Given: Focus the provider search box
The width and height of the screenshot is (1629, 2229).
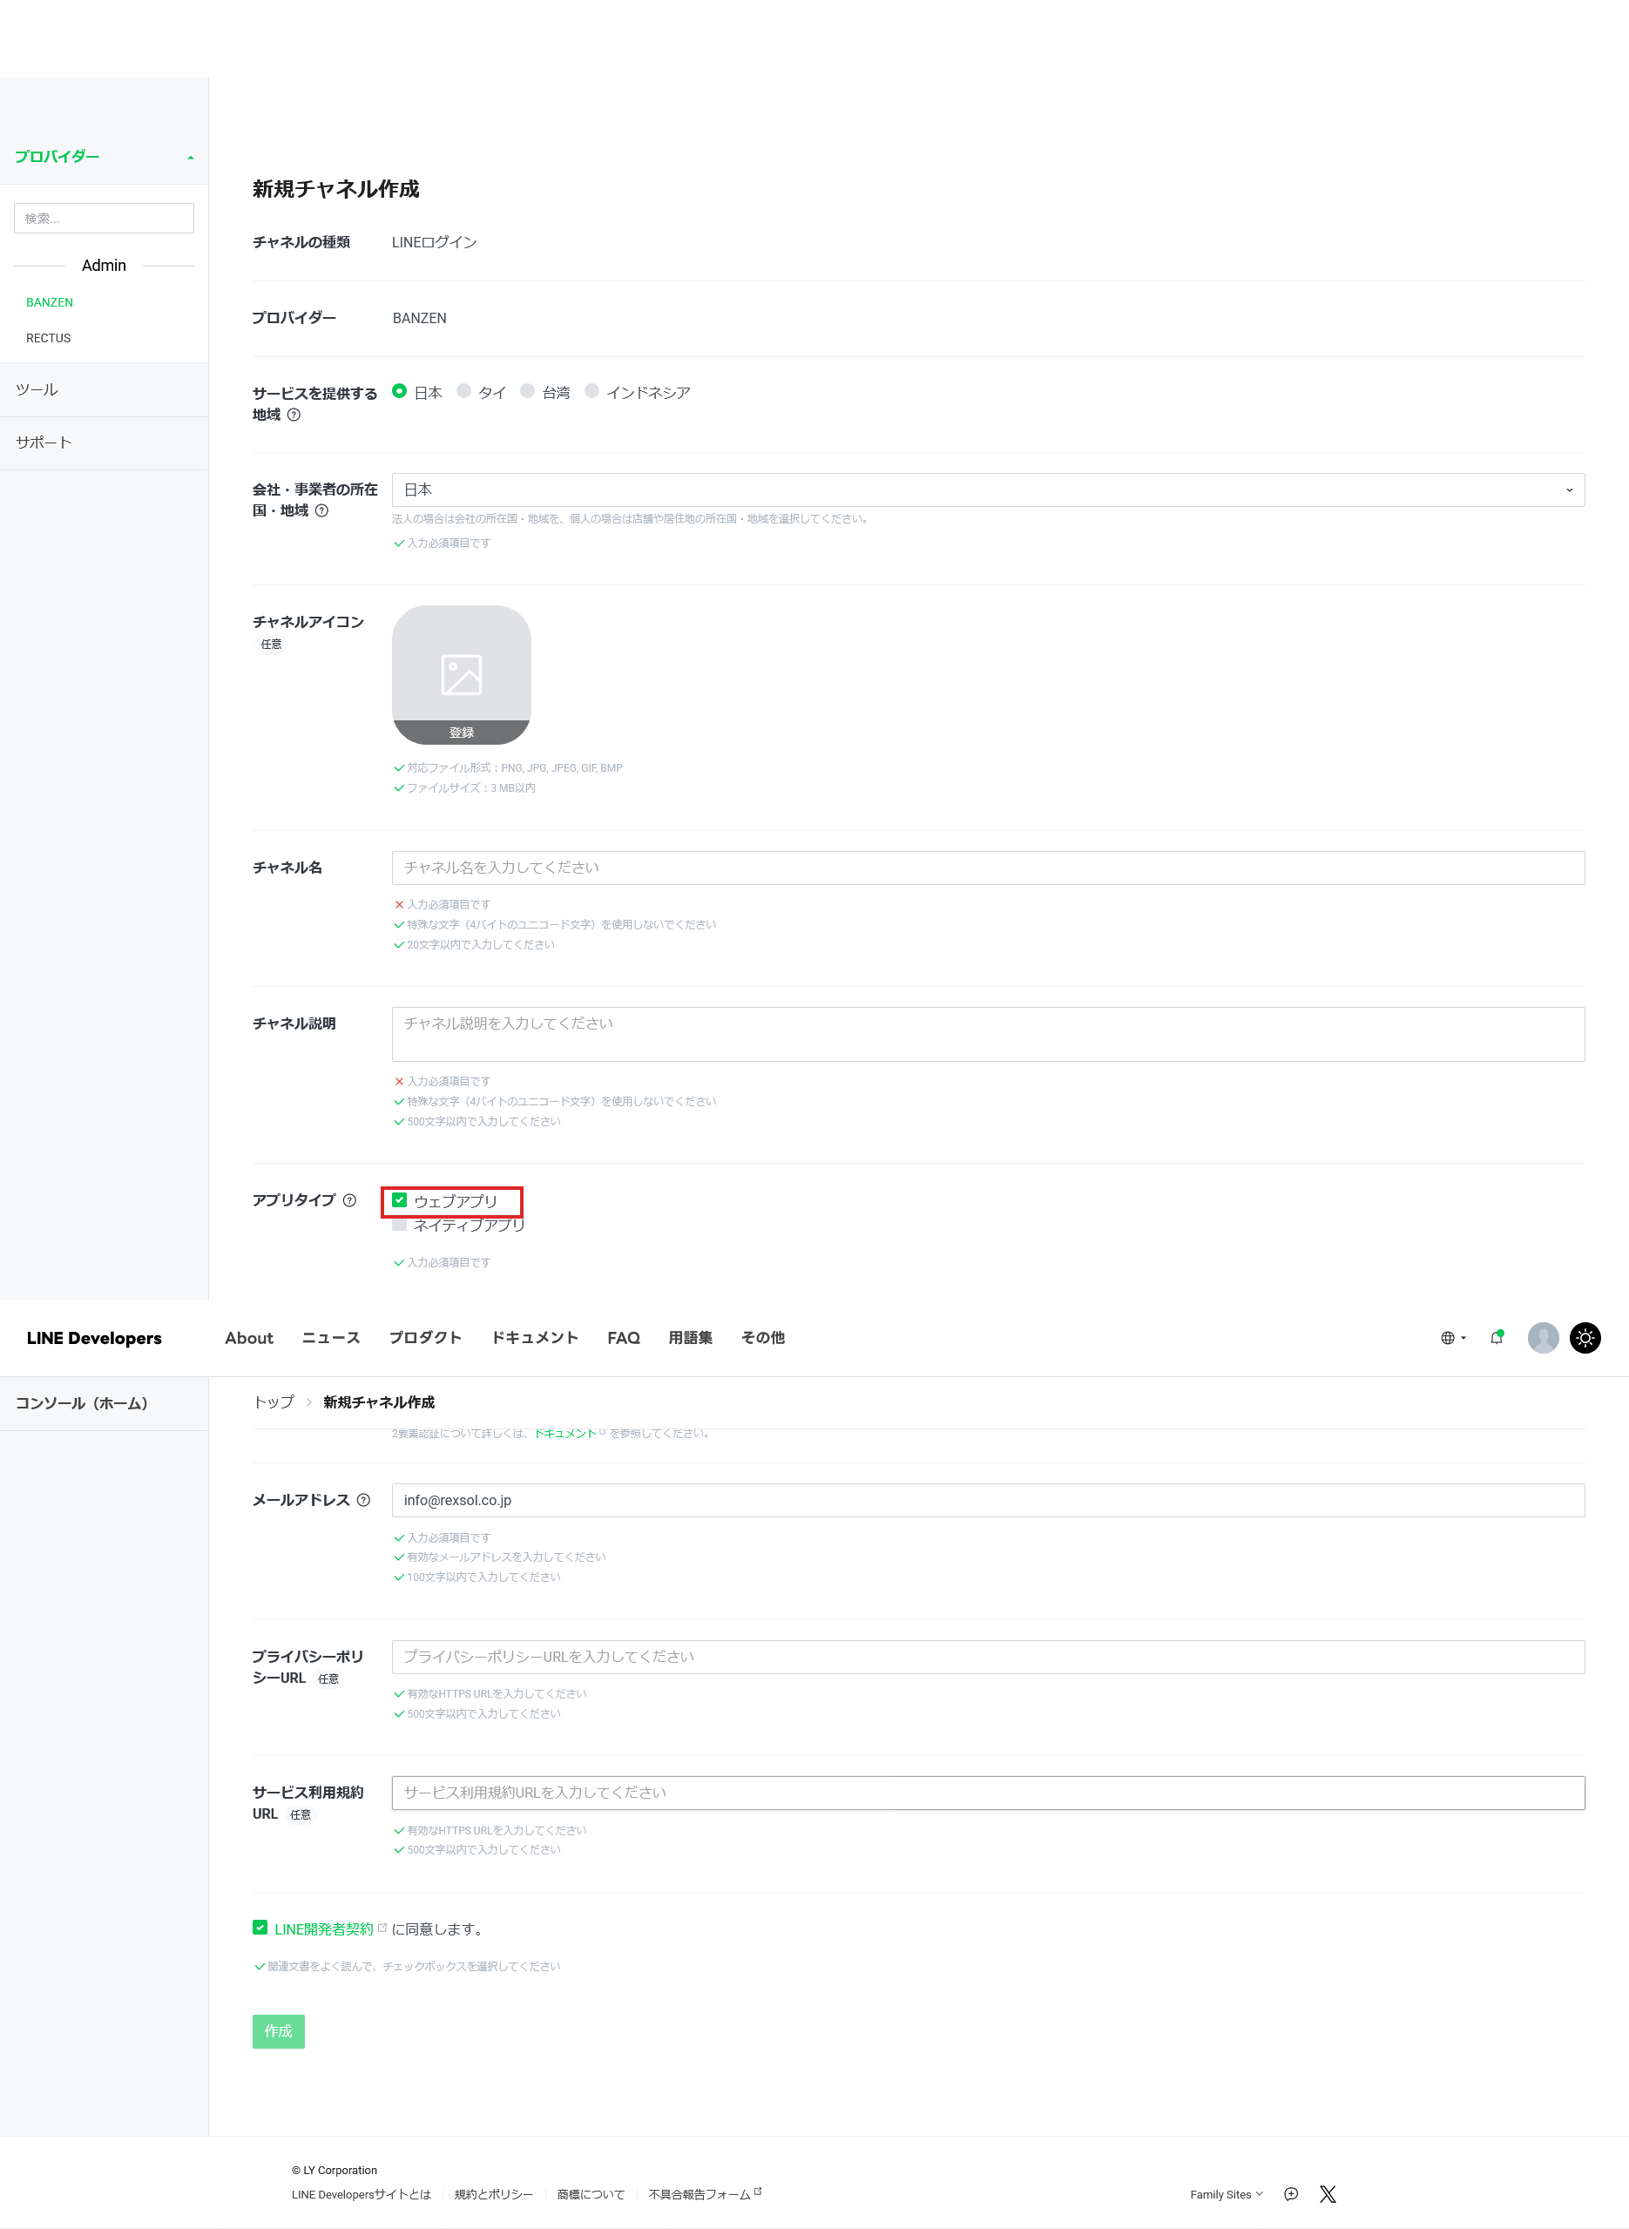Looking at the screenshot, I should [104, 218].
